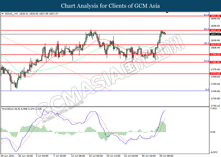The height and width of the screenshot is (157, 221).
Task: Click the 38.2 Fibonacci level label
Action: pos(206,43)
